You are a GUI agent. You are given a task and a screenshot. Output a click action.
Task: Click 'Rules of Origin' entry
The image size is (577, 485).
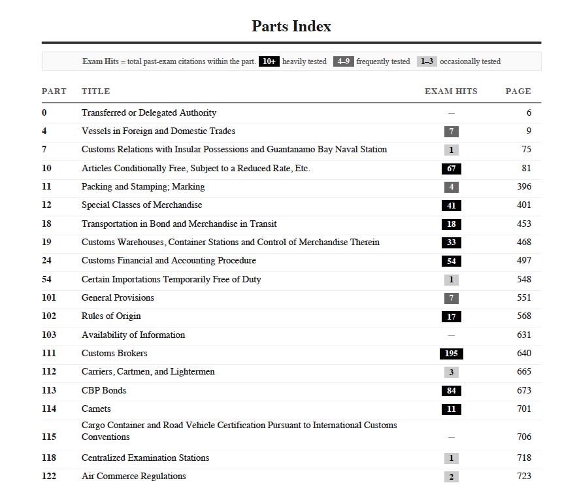[x=111, y=316]
